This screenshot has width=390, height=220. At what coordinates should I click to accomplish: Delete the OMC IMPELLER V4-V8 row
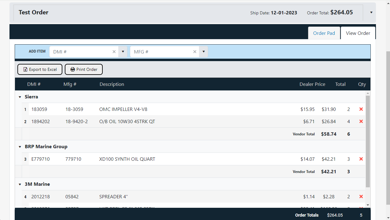[361, 109]
